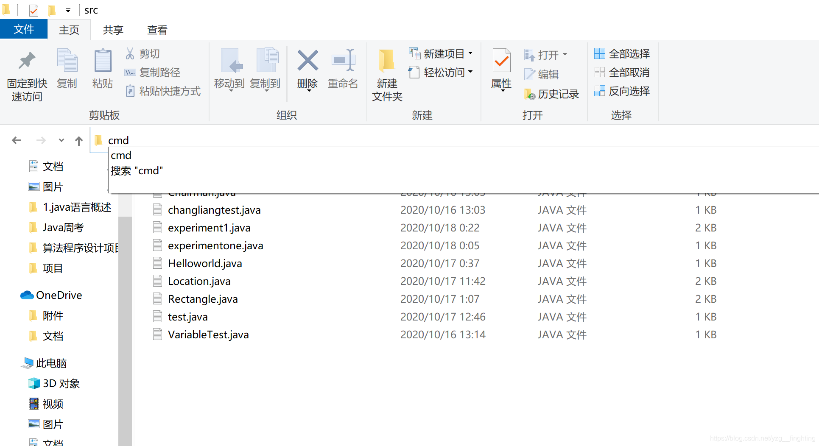Open 文档 folder under OneDrive
The height and width of the screenshot is (446, 819).
click(46, 336)
